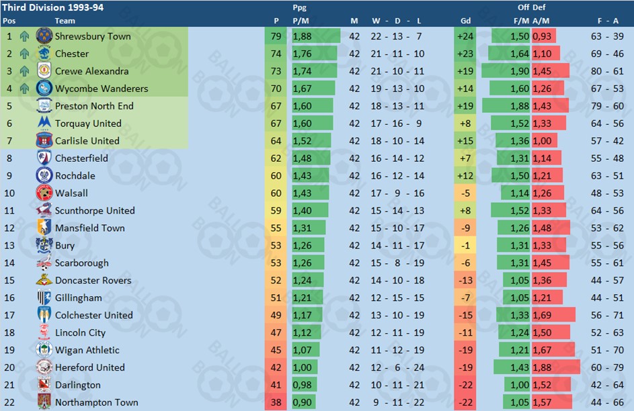Click the Doncaster Rovers team name
The width and height of the screenshot is (634, 411).
[93, 280]
